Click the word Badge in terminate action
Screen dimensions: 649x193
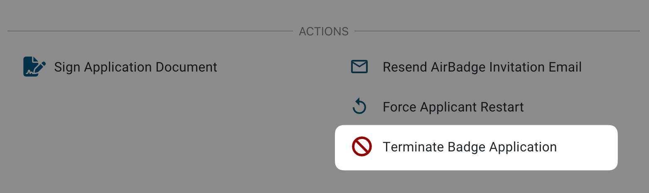466,147
